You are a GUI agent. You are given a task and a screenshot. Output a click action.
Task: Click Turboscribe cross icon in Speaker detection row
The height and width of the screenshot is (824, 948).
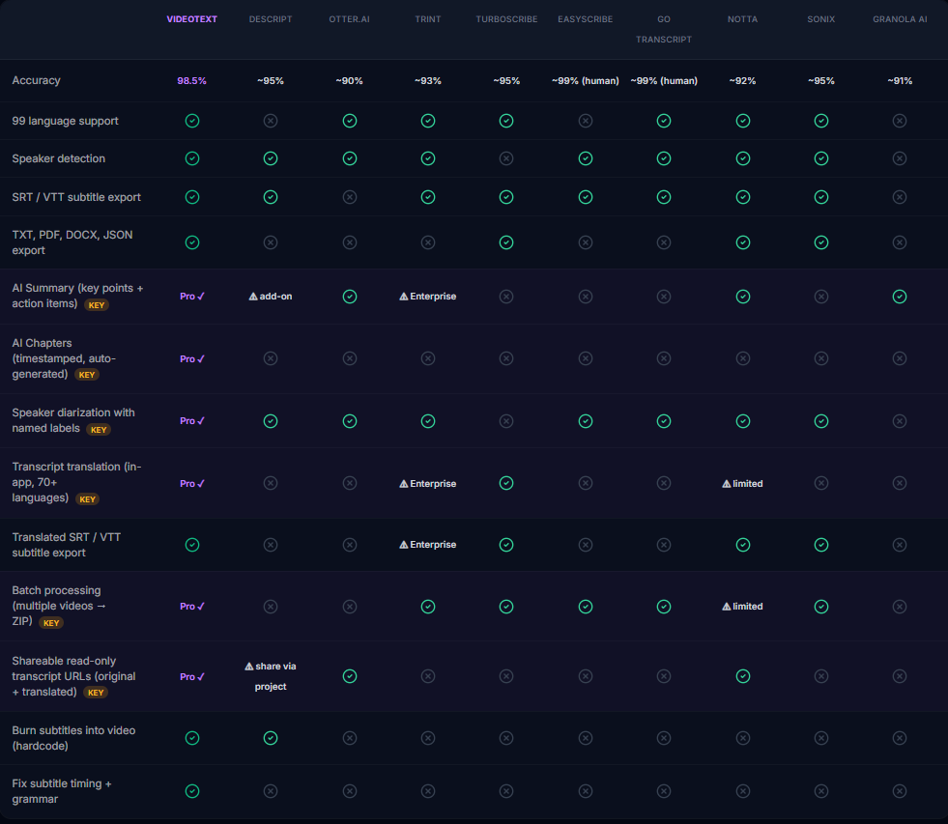tap(506, 158)
